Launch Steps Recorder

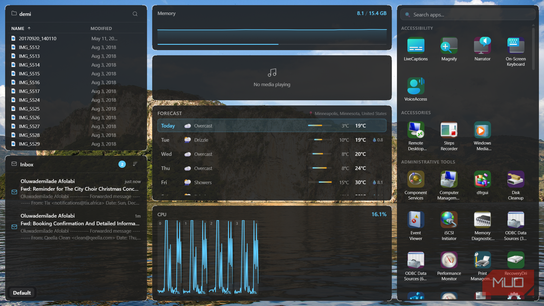(449, 136)
